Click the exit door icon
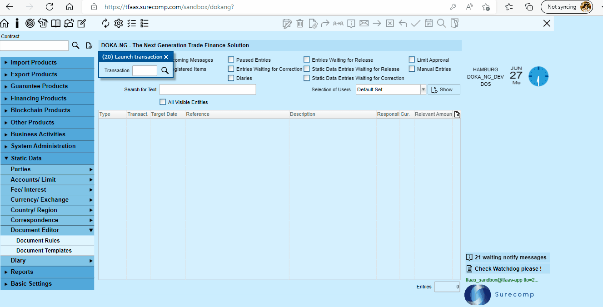This screenshot has width=603, height=307. [454, 23]
